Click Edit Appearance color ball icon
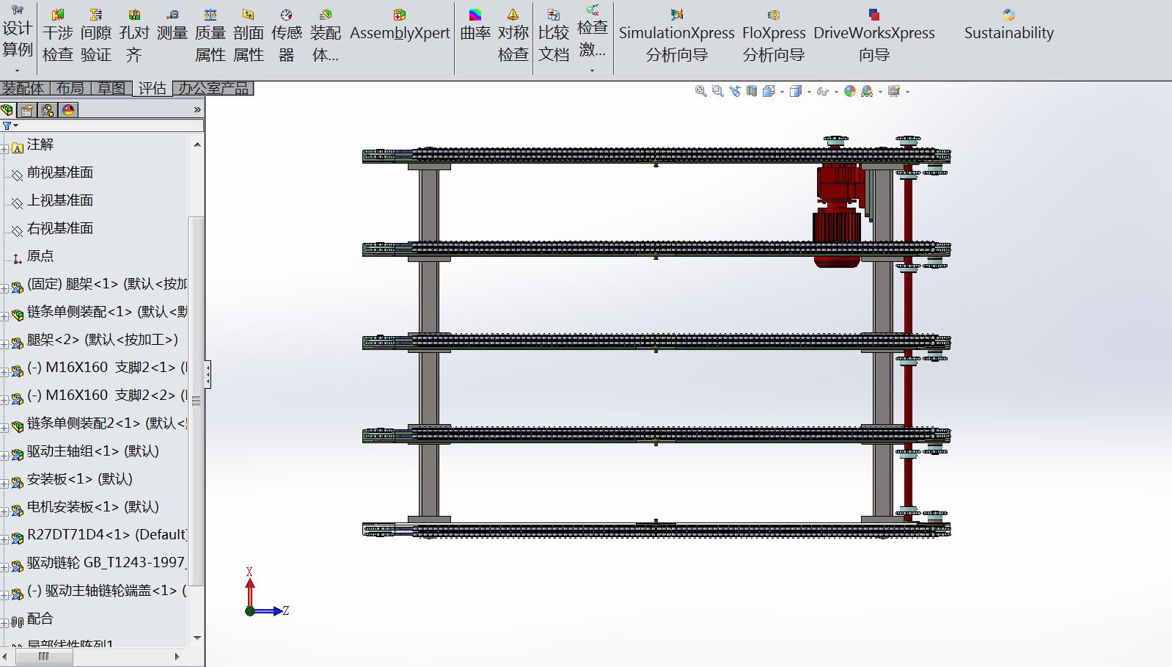 coord(849,91)
